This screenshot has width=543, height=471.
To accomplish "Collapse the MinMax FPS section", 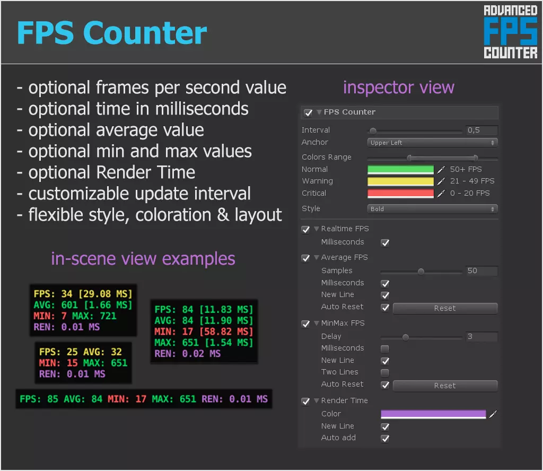I will (316, 324).
